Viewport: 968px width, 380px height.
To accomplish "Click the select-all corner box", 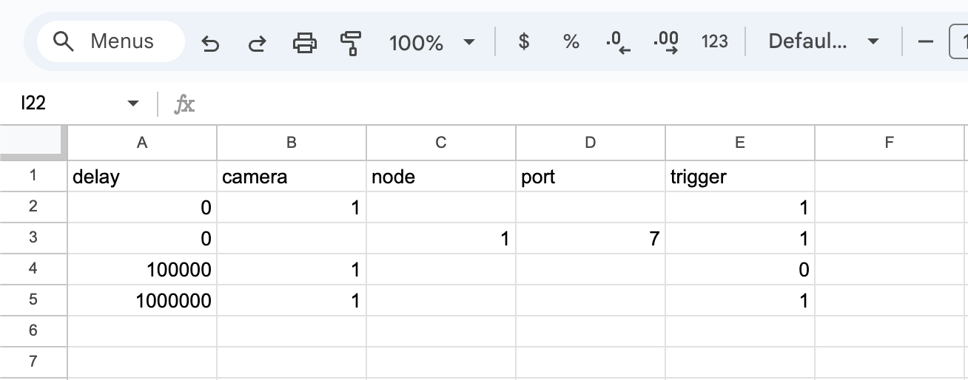I will pyautogui.click(x=33, y=143).
